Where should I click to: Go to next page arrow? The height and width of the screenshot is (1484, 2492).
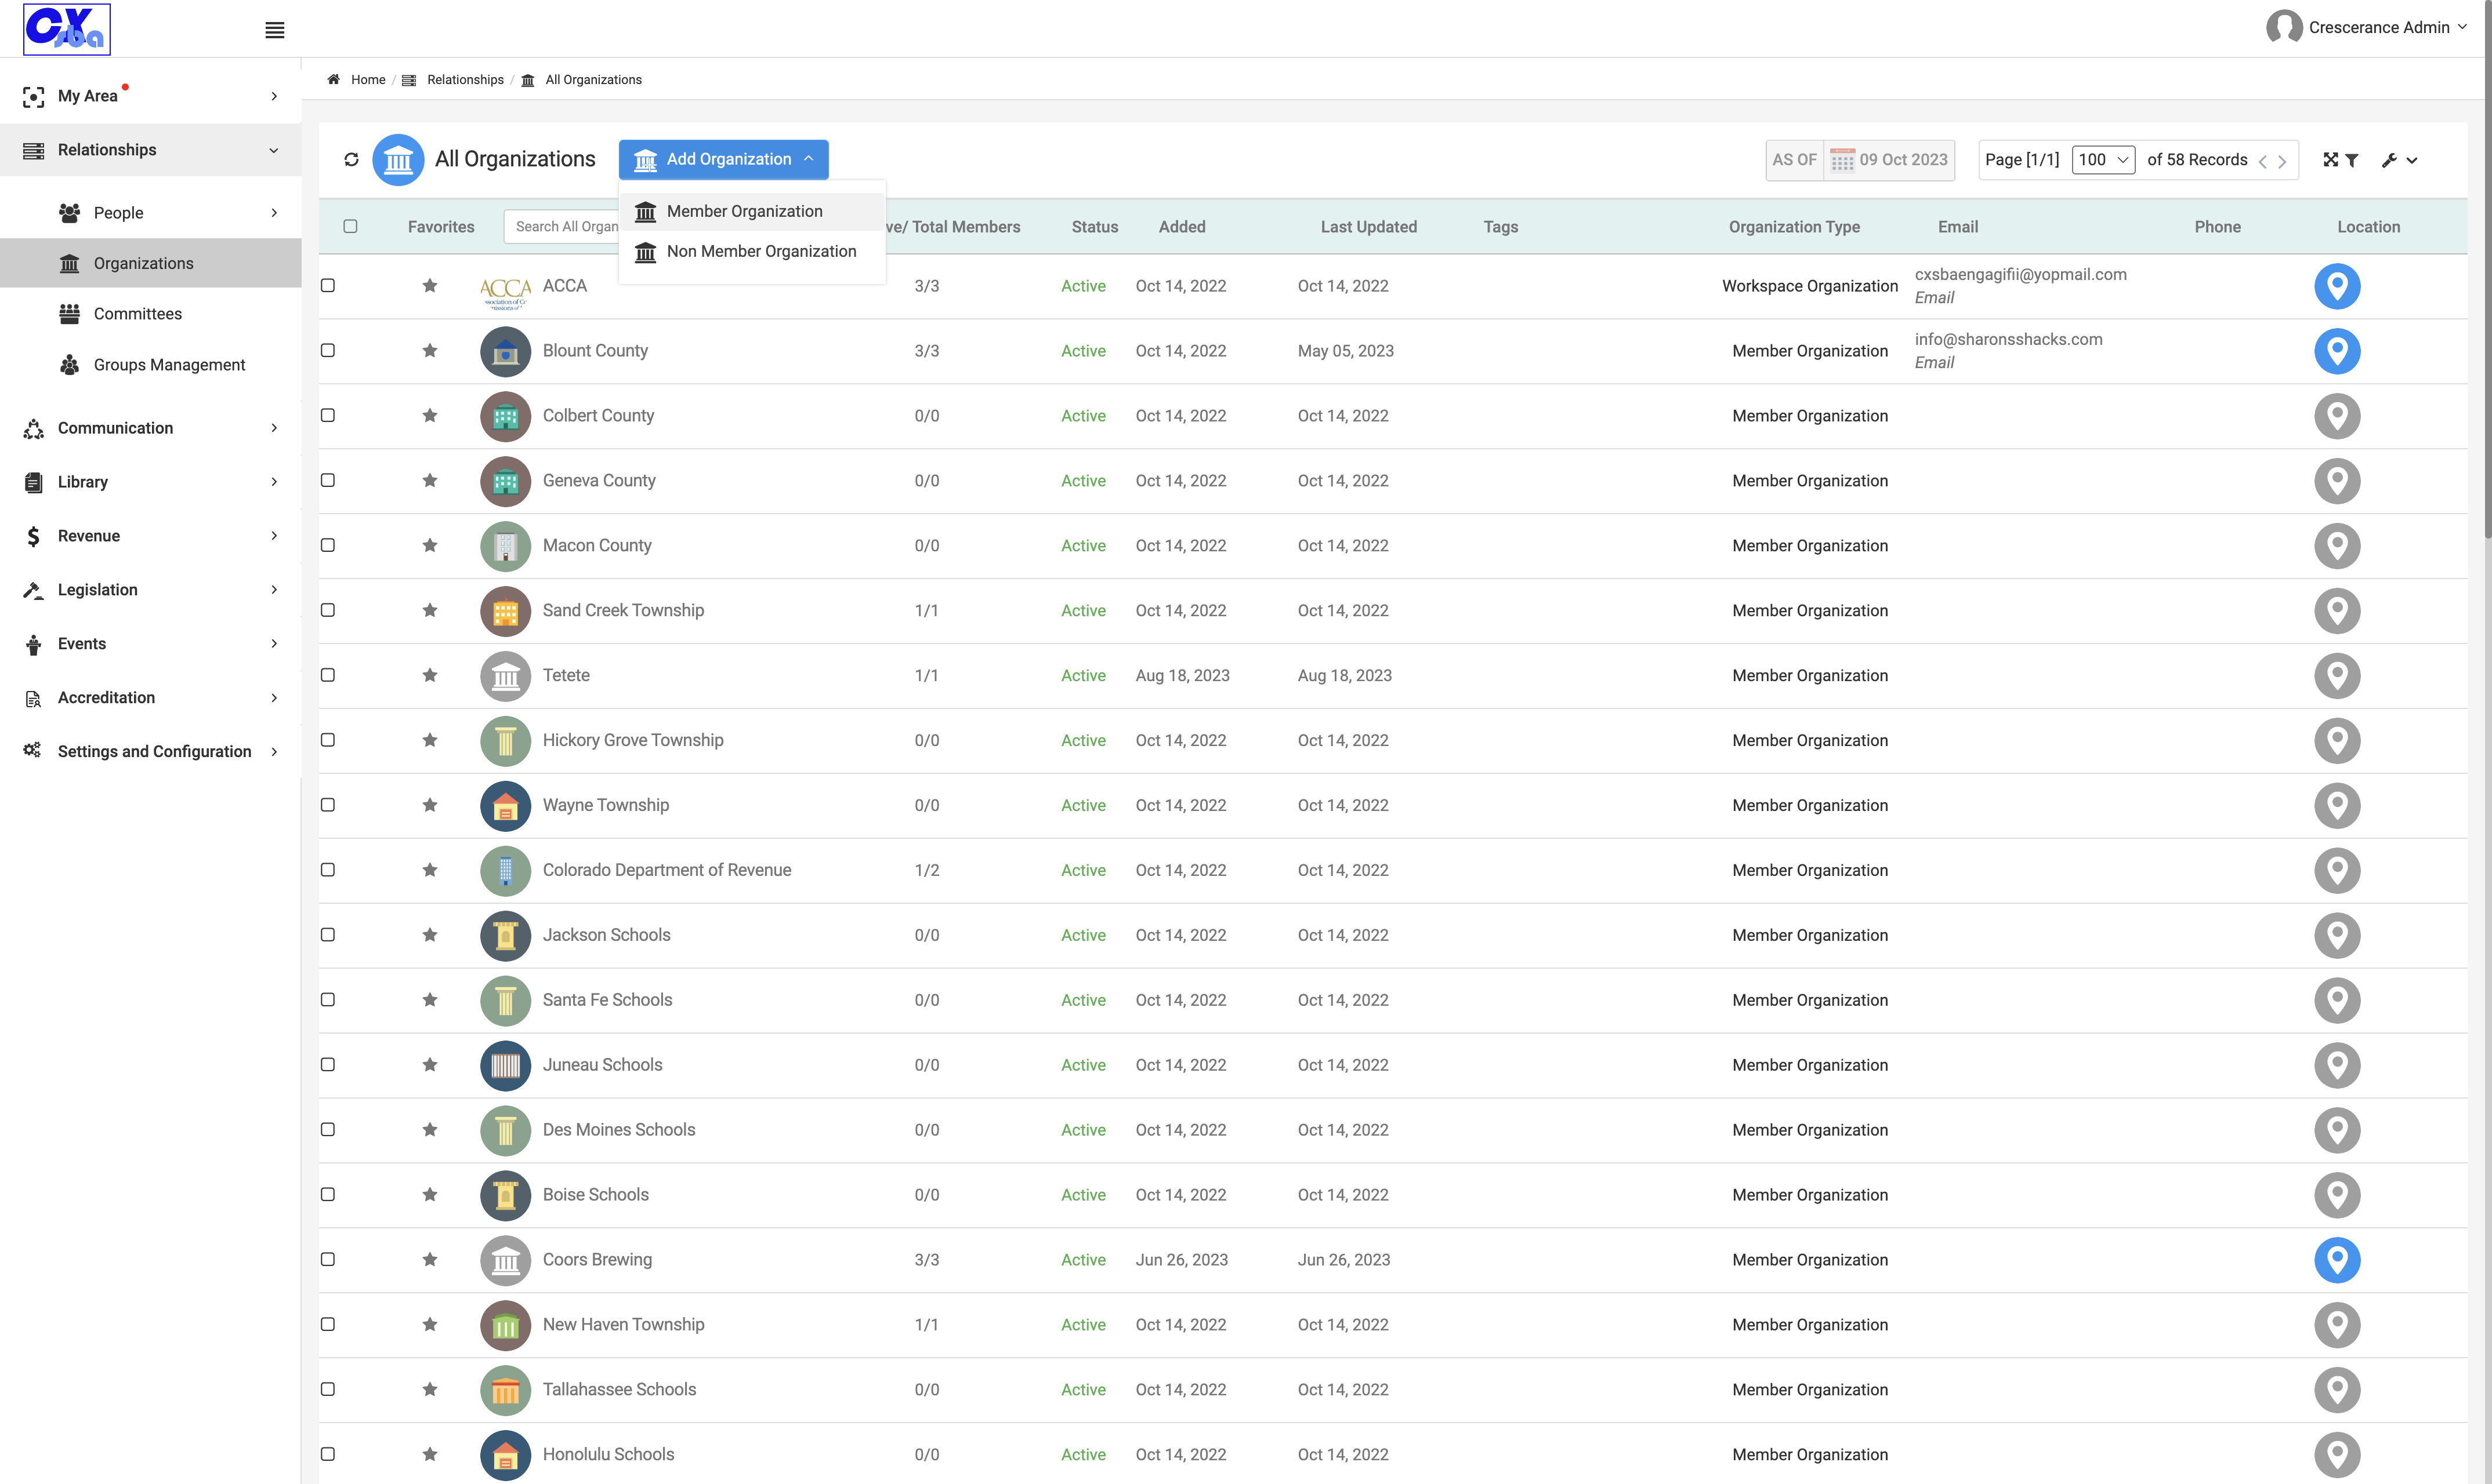tap(2282, 161)
